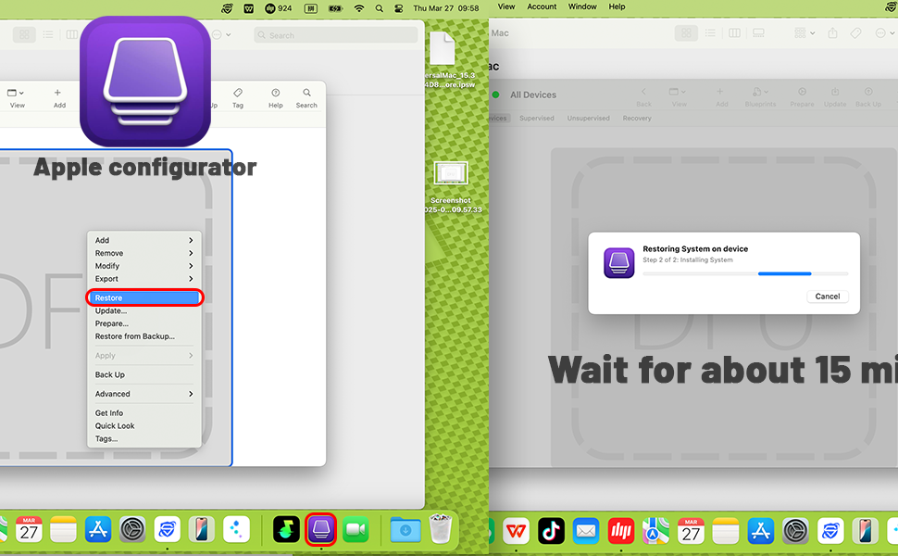
Task: Open the red audio waveform app in dock
Action: [x=621, y=532]
